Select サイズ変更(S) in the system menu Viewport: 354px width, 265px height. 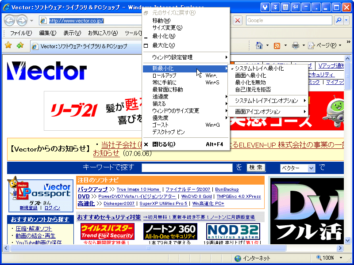point(186,27)
